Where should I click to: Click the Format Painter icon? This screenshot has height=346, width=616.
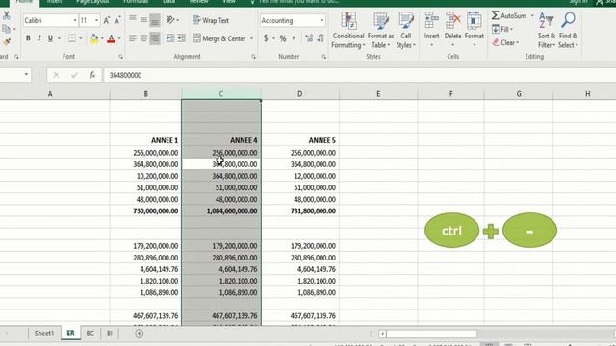[x=7, y=42]
